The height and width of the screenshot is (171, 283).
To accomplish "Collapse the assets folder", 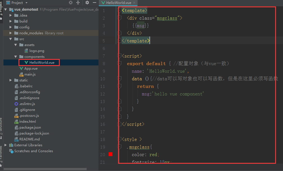I will [15, 45].
